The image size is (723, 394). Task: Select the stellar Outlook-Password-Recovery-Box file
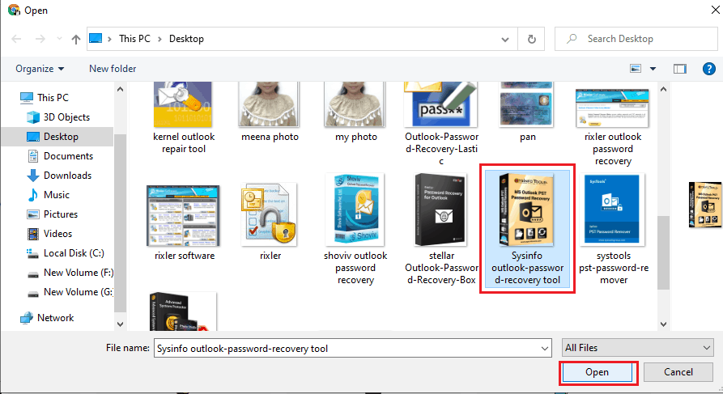point(440,210)
